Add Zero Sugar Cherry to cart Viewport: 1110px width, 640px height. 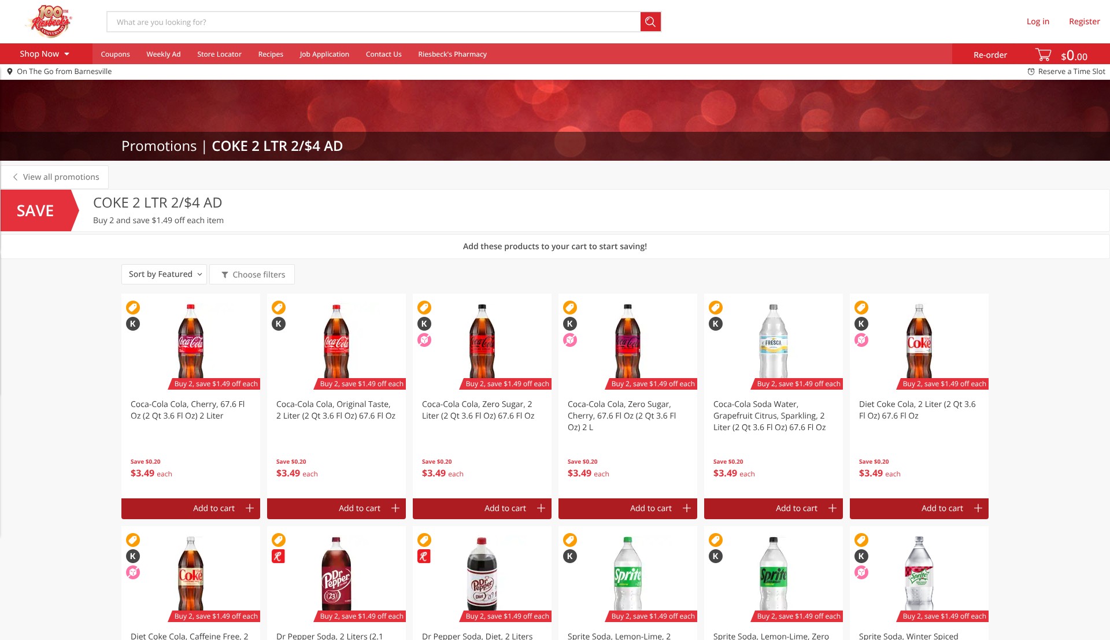coord(628,508)
